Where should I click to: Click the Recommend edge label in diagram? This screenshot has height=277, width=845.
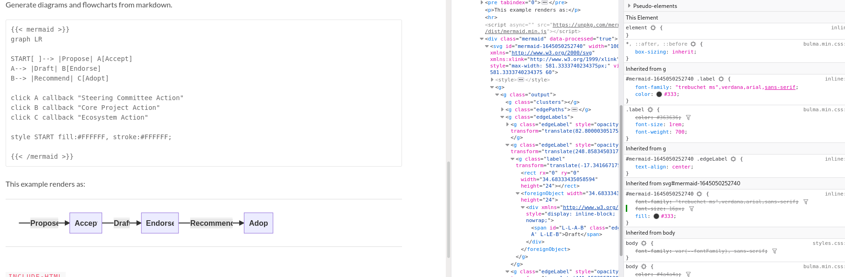click(211, 223)
